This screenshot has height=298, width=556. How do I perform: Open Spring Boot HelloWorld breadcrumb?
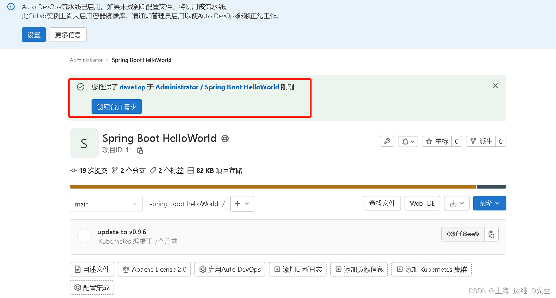[x=142, y=60]
